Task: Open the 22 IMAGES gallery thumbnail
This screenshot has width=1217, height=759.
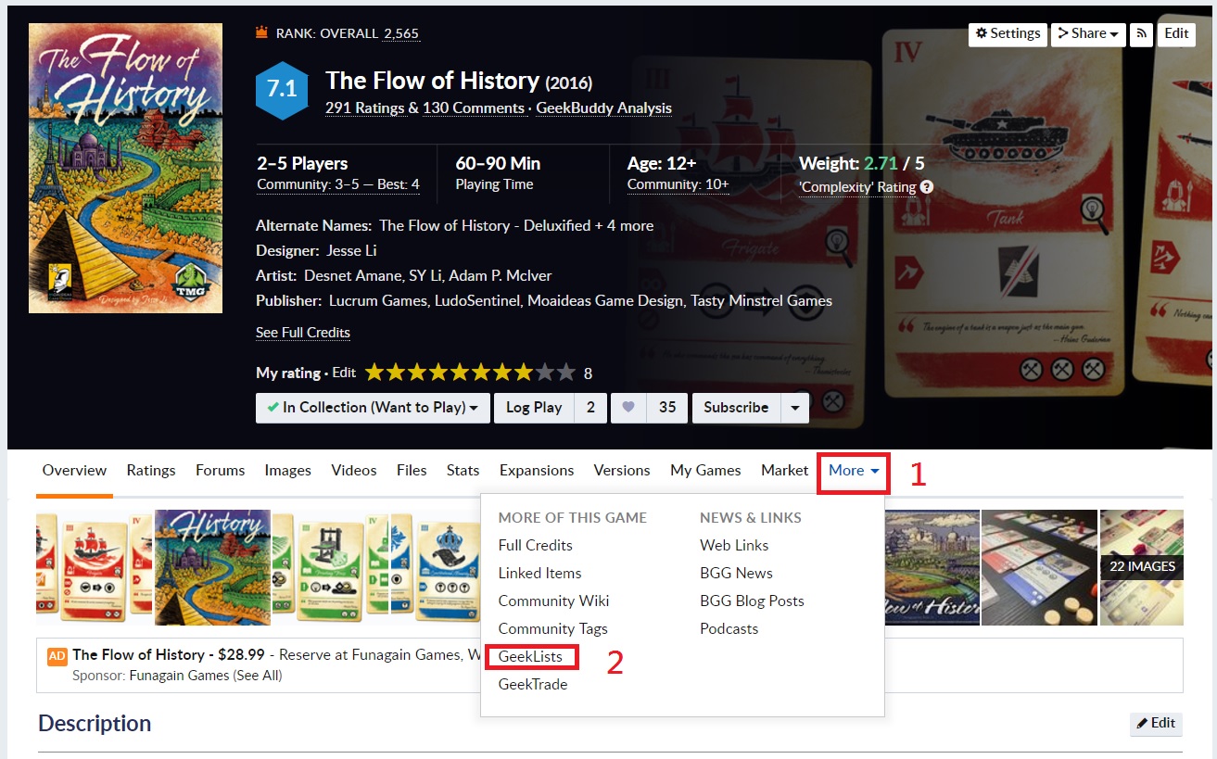Action: coord(1141,567)
